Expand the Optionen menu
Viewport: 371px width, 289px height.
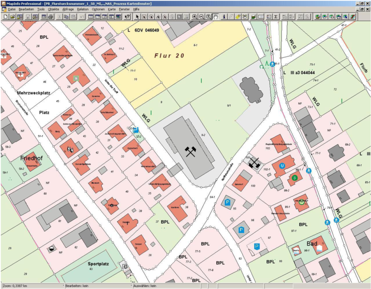(98, 9)
